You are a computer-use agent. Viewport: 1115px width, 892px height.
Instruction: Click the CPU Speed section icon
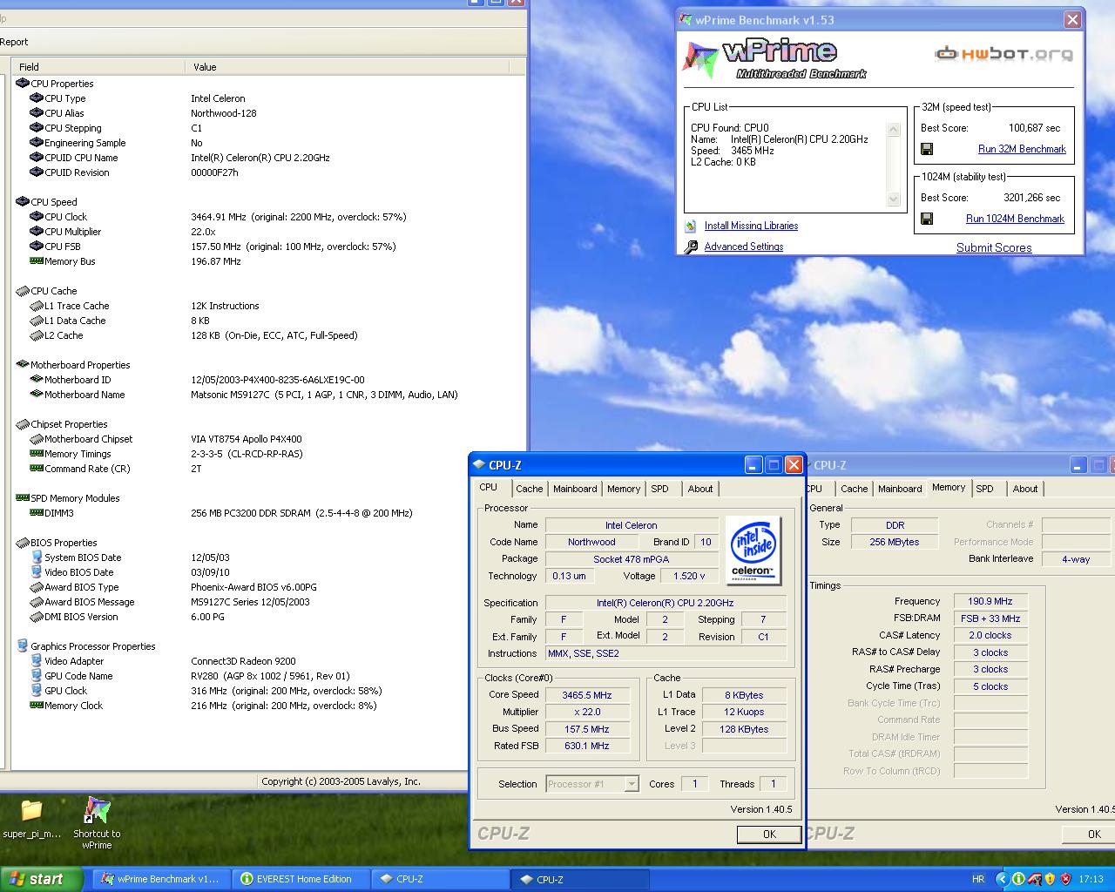22,202
